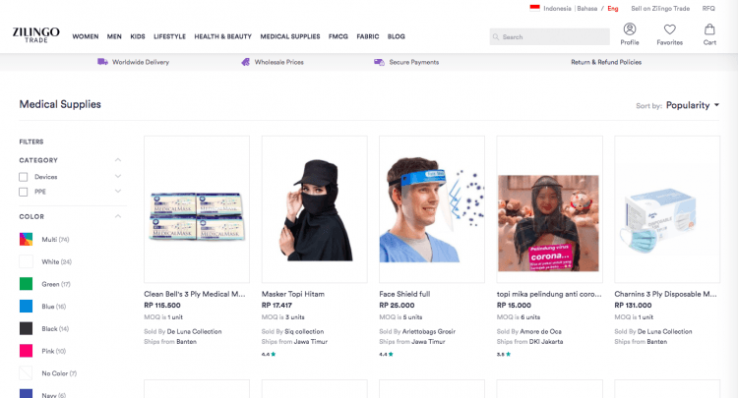The width and height of the screenshot is (738, 398).
Task: Click the Worldwide Delivery truck icon
Action: point(102,62)
